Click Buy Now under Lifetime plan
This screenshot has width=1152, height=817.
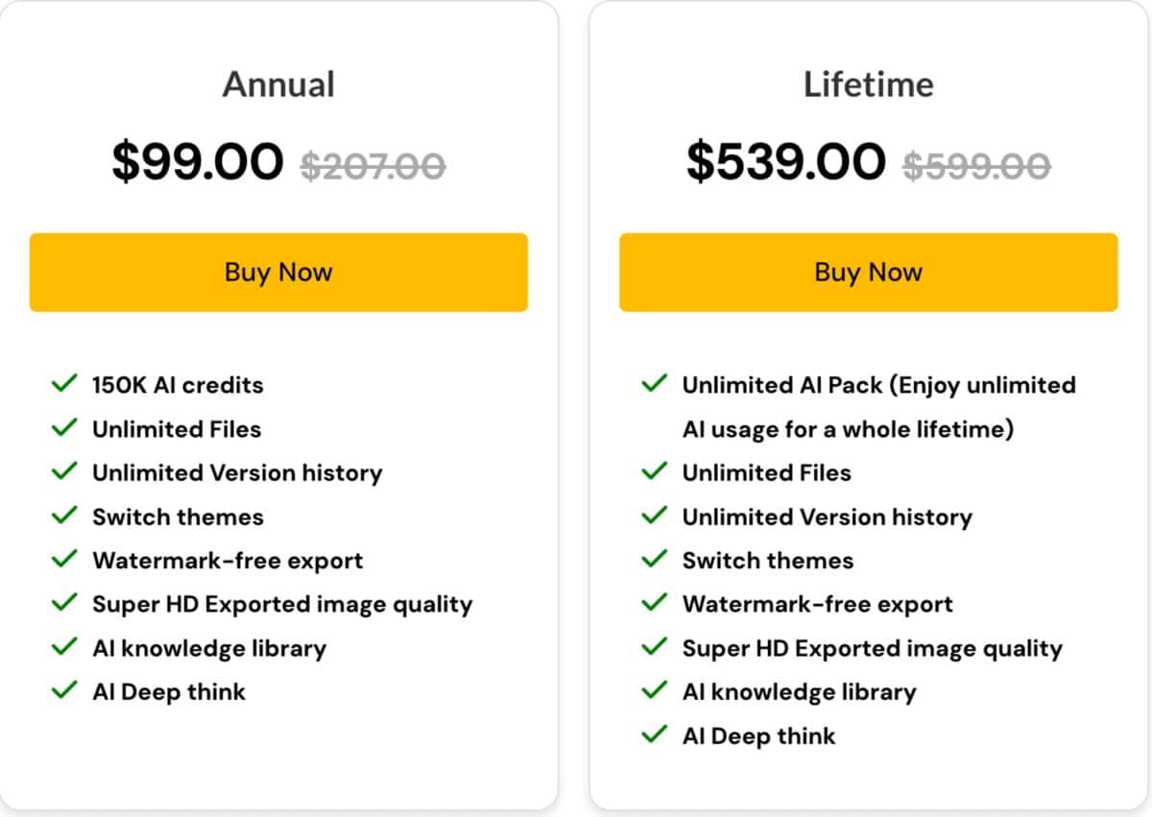pyautogui.click(x=868, y=272)
